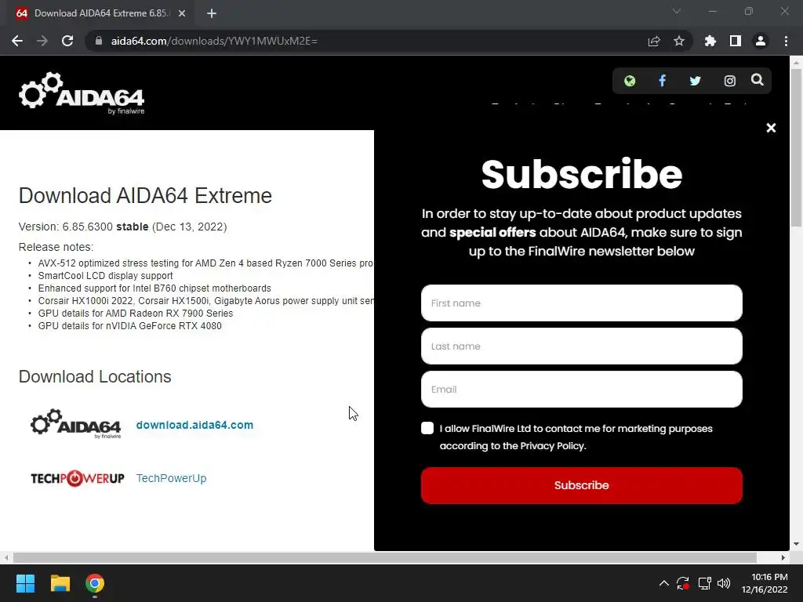Open the Extensions puzzle icon
This screenshot has height=602, width=803.
pos(710,41)
